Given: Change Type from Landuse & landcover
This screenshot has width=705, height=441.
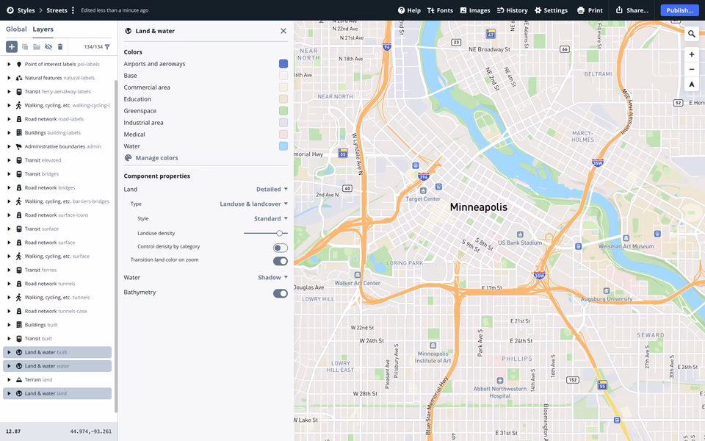Looking at the screenshot, I should (253, 203).
